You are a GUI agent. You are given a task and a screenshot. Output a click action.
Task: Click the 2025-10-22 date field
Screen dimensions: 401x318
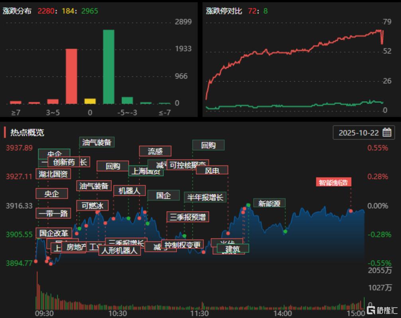pos(358,133)
